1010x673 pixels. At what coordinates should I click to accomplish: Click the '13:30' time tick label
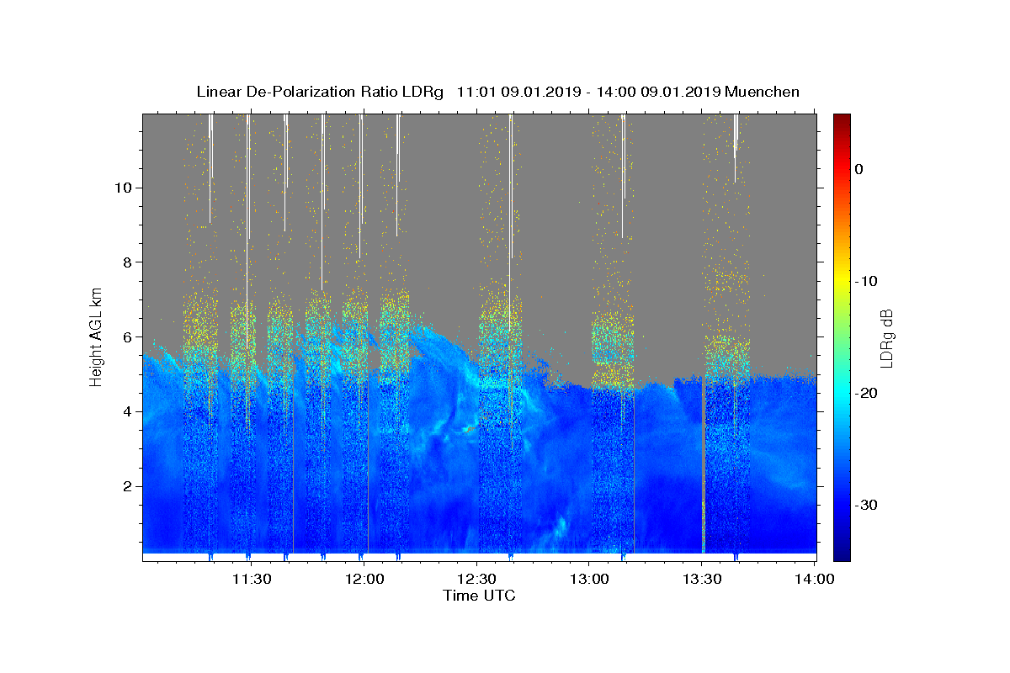click(x=703, y=579)
